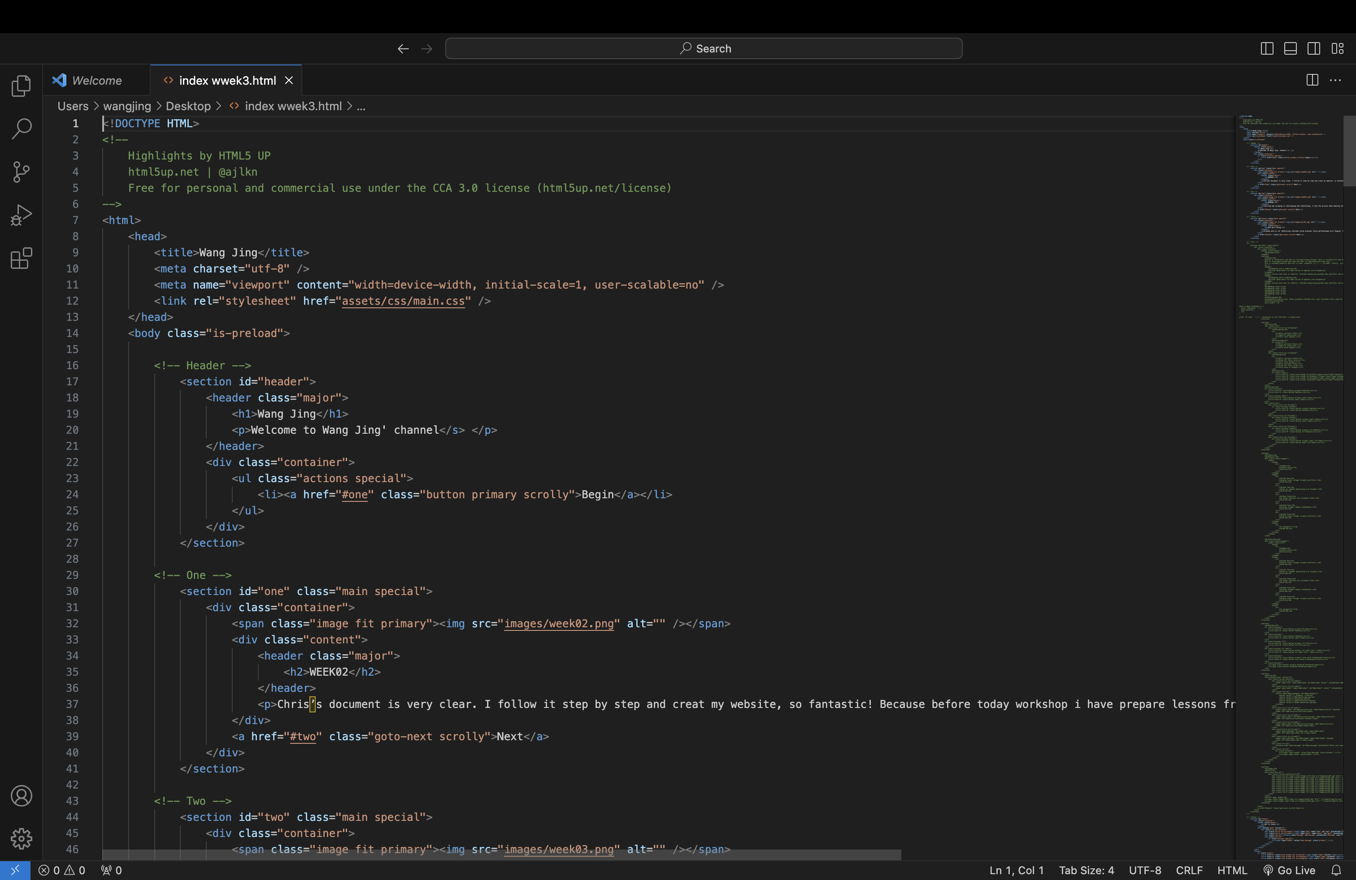
Task: Open editor More Actions ellipsis menu
Action: pyautogui.click(x=1335, y=80)
